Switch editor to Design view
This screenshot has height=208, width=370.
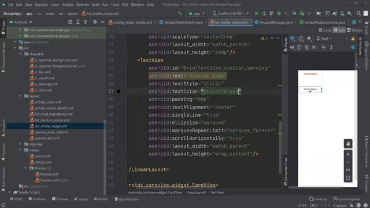click(x=354, y=30)
